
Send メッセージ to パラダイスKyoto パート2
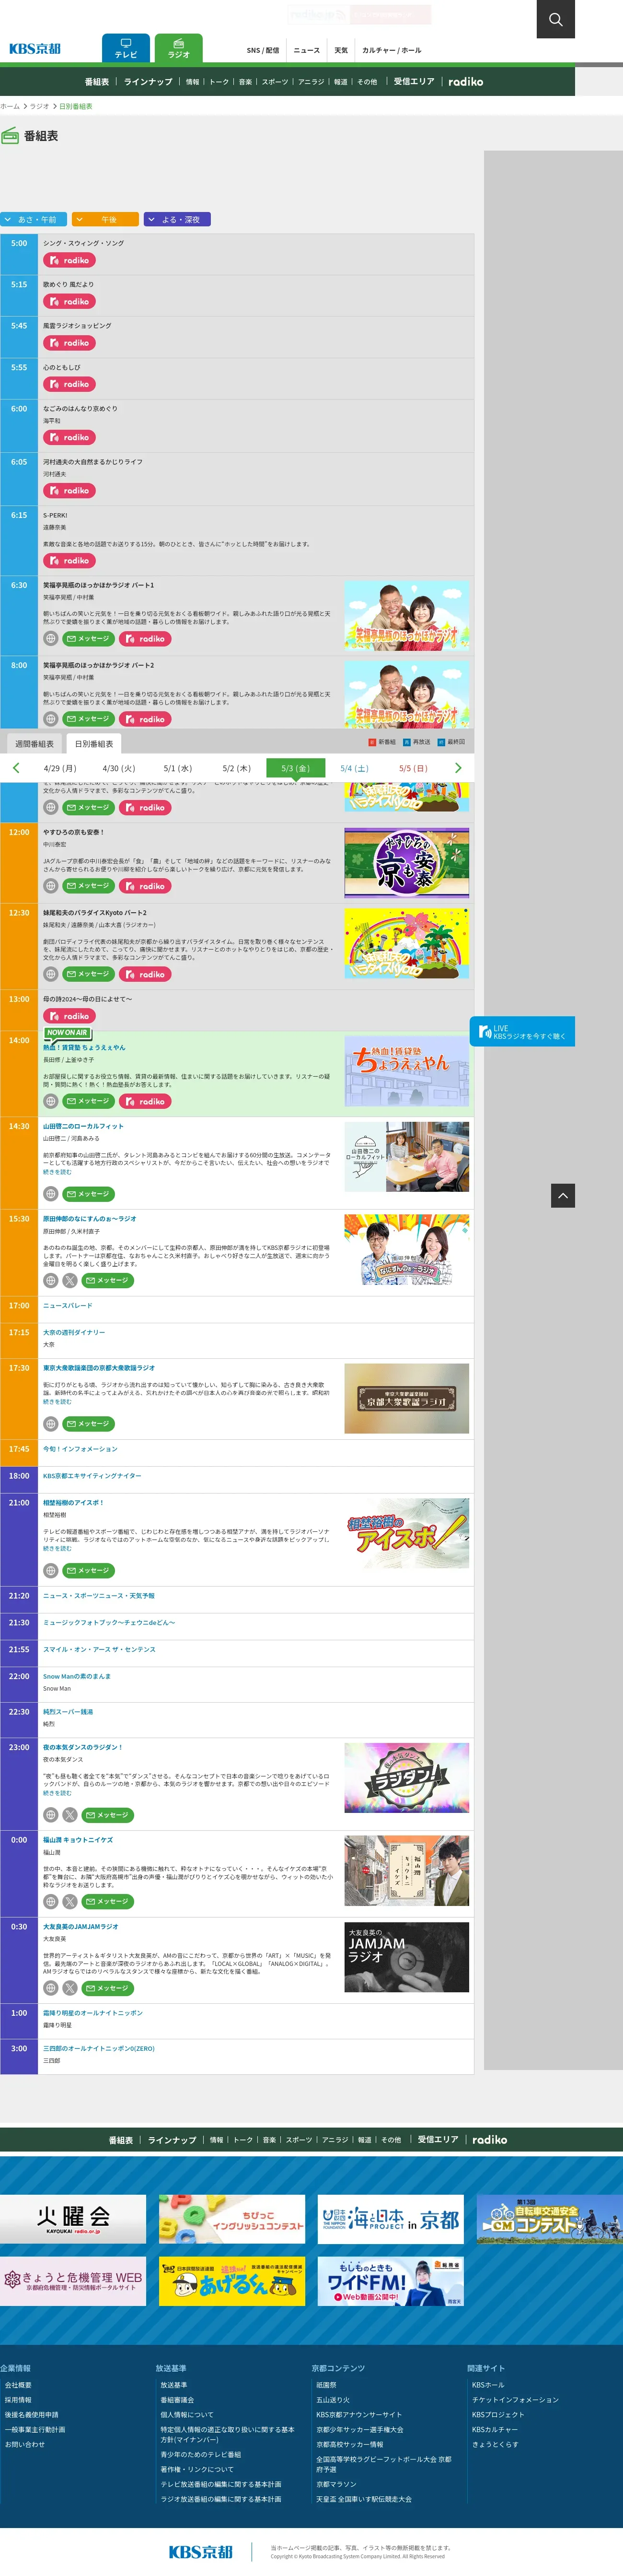pyautogui.click(x=88, y=974)
